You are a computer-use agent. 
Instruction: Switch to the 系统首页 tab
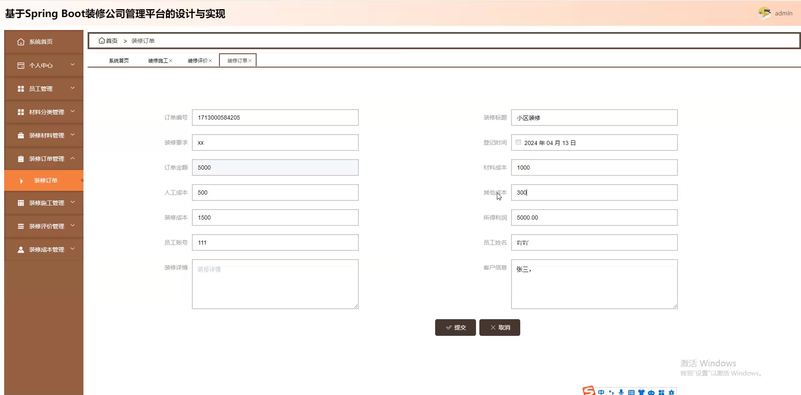pos(119,60)
